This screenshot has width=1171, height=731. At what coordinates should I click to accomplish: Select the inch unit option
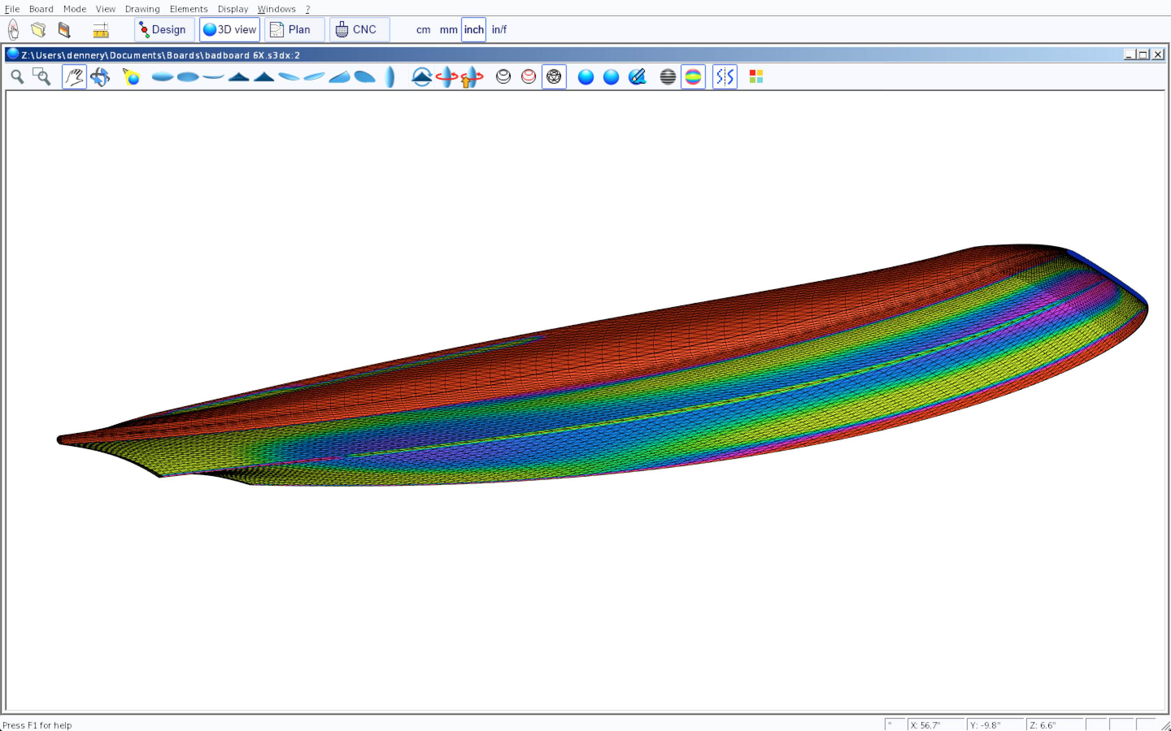coord(473,30)
